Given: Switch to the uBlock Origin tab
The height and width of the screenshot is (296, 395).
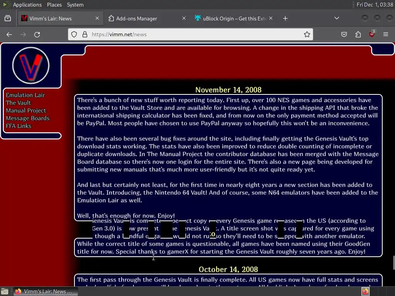Looking at the screenshot, I should point(234,18).
